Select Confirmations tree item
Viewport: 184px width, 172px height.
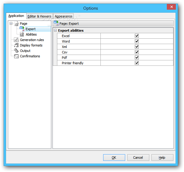(30, 56)
